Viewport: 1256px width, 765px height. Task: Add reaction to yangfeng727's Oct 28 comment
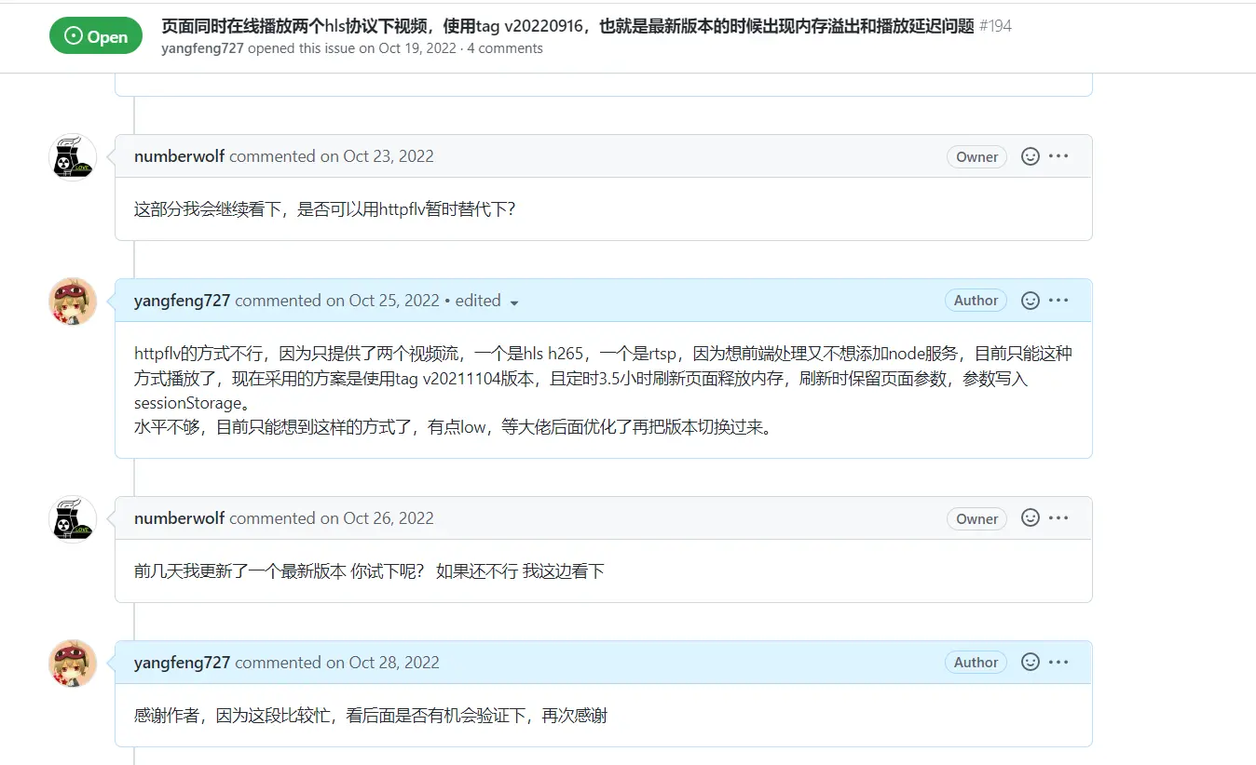tap(1031, 663)
